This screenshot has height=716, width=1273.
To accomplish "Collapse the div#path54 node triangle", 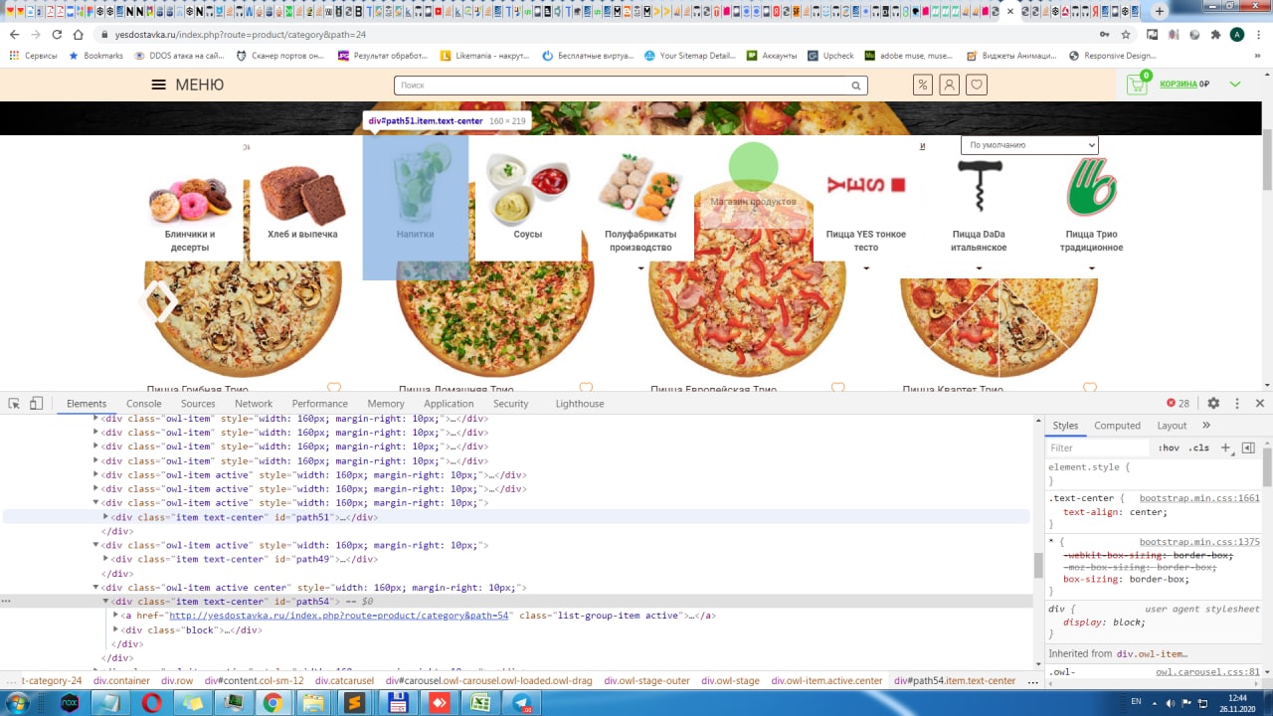I will (106, 602).
